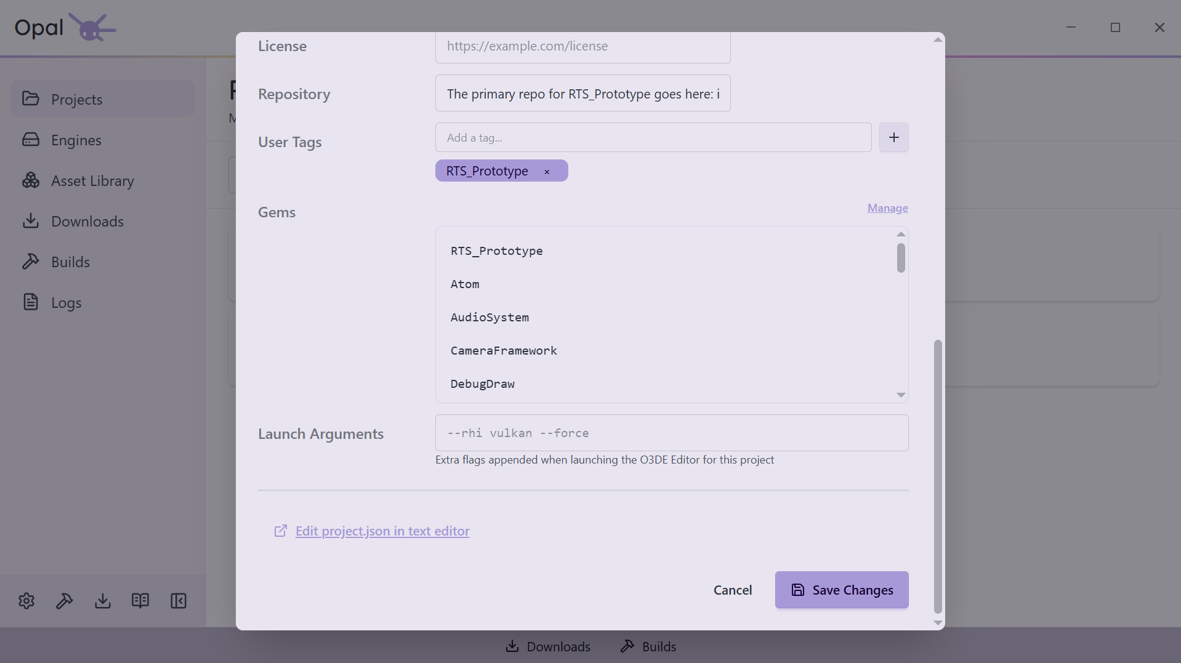The width and height of the screenshot is (1181, 663).
Task: Select AudioSystem in the gems list
Action: click(x=490, y=317)
